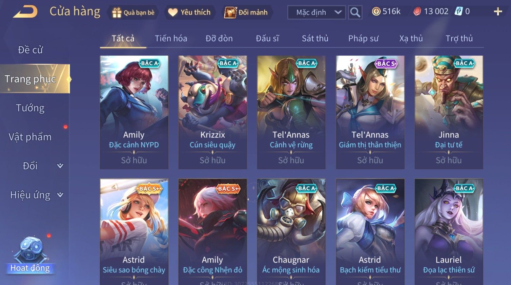This screenshot has width=511, height=285.
Task: Open the Tướng sidebar category
Action: [30, 108]
